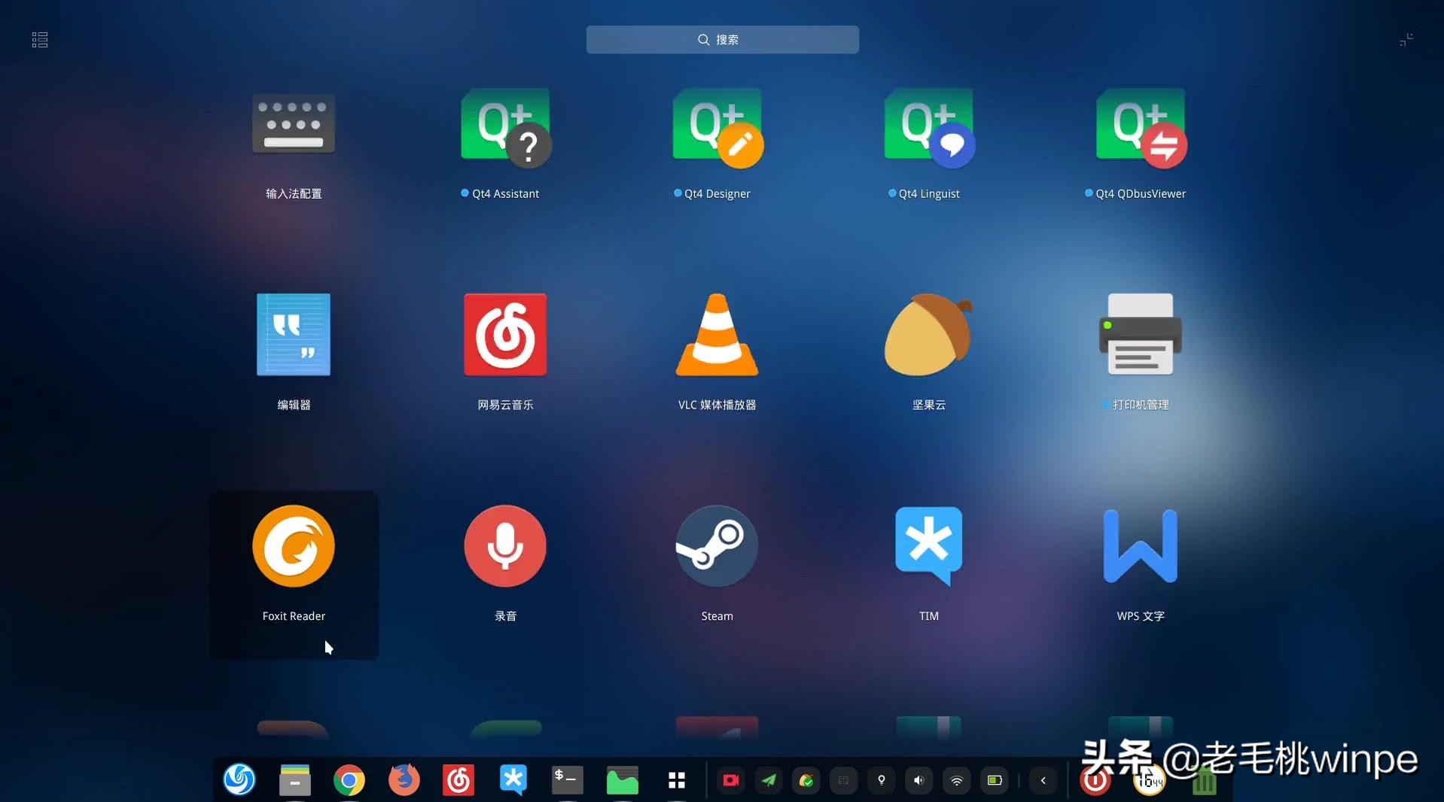
Task: Mute sound via the volume tray icon
Action: 918,780
